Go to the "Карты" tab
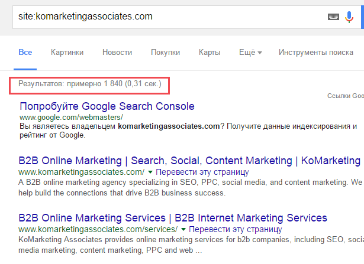364x264 pixels. (x=210, y=52)
